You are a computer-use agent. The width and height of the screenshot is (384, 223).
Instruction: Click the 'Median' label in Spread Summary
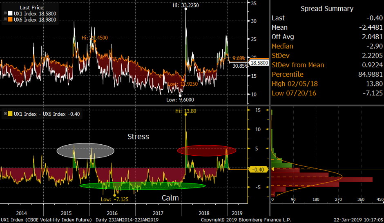[282, 46]
